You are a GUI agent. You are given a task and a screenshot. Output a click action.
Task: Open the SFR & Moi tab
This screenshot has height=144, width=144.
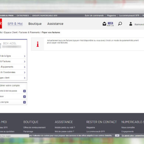(x=15, y=24)
